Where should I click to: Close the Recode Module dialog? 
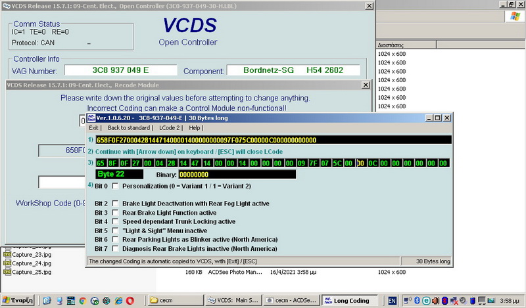click(366, 85)
